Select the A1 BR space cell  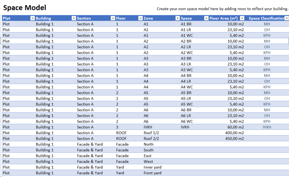186,24
